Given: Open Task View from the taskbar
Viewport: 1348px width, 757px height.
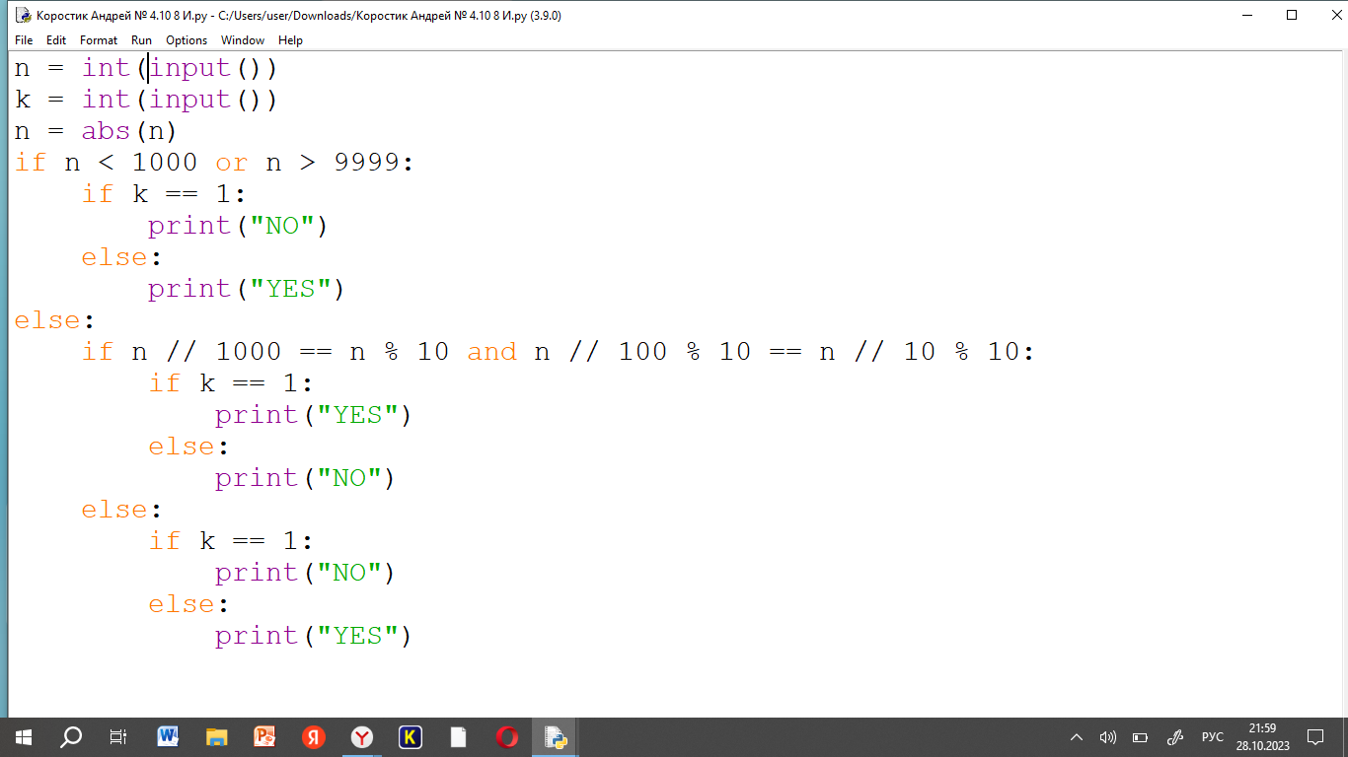Looking at the screenshot, I should click(118, 736).
